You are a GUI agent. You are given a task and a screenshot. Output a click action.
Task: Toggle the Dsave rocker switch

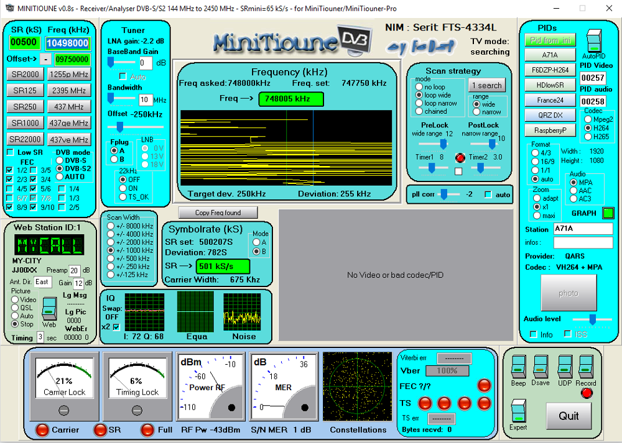coord(541,367)
